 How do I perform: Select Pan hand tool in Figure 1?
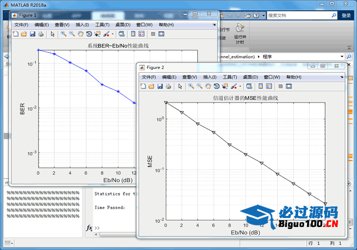(80, 34)
